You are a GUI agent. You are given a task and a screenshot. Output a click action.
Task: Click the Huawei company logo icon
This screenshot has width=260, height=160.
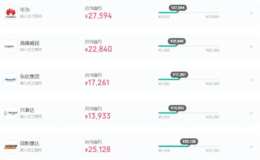11,13
